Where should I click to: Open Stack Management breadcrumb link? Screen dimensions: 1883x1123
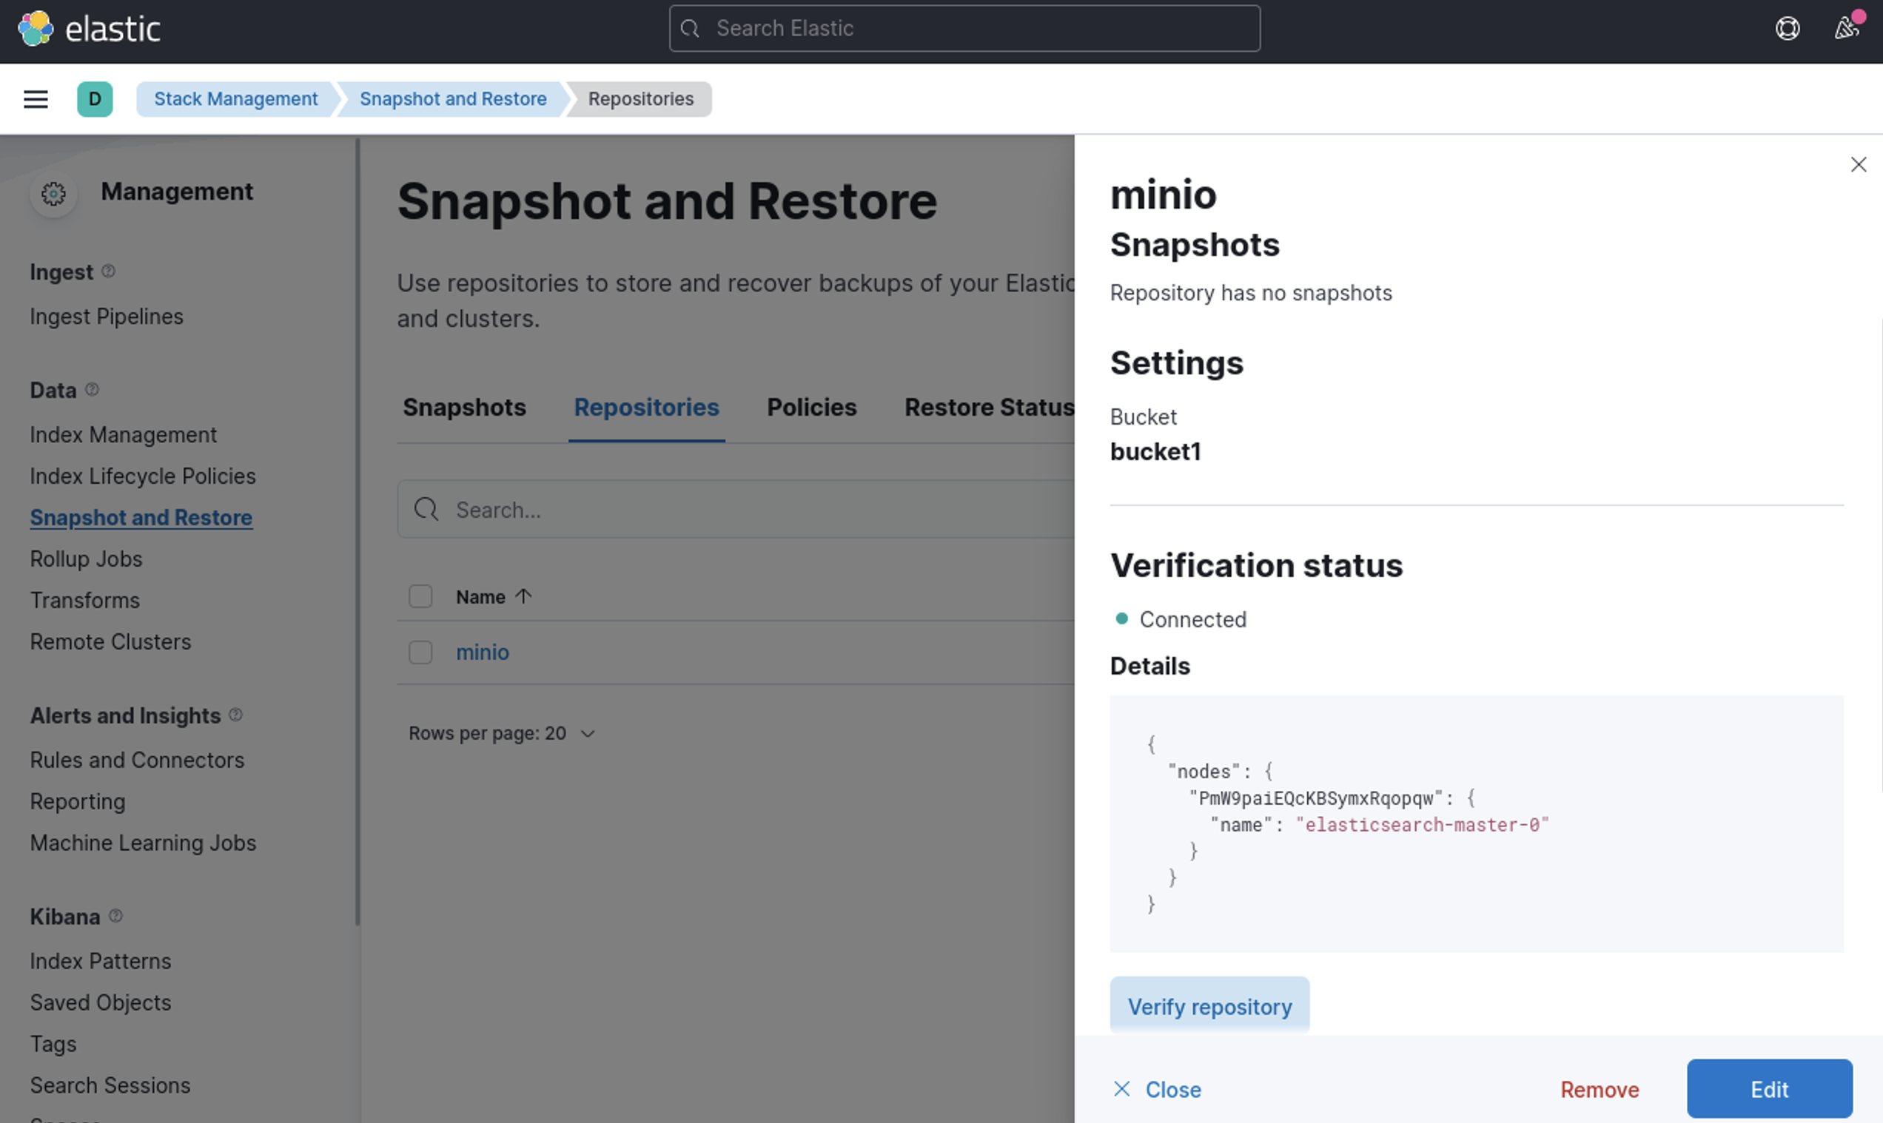point(235,99)
